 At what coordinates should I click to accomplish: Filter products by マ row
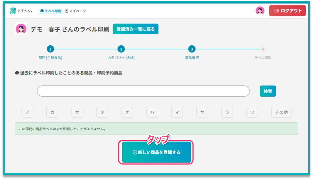pos(177,112)
